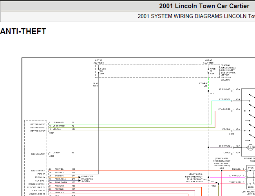
Task: Click "PNK/YEL" label at lock switch pin 2
Action: coord(236,169)
